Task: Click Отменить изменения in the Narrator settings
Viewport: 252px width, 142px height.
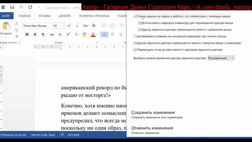Action: coord(152,128)
